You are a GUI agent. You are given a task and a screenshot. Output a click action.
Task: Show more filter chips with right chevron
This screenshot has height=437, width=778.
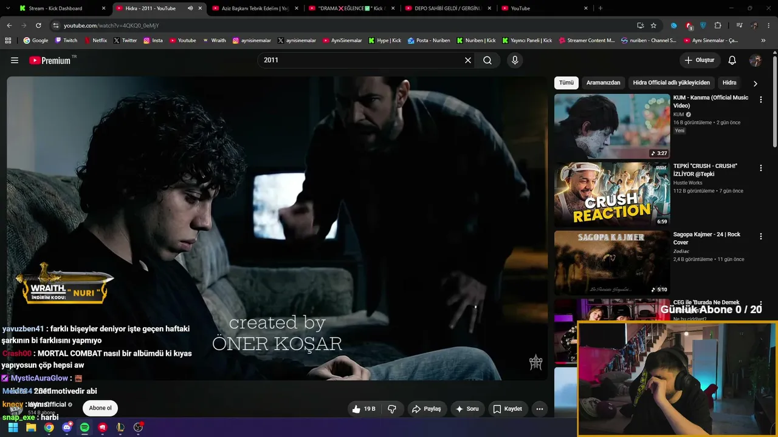click(x=756, y=83)
